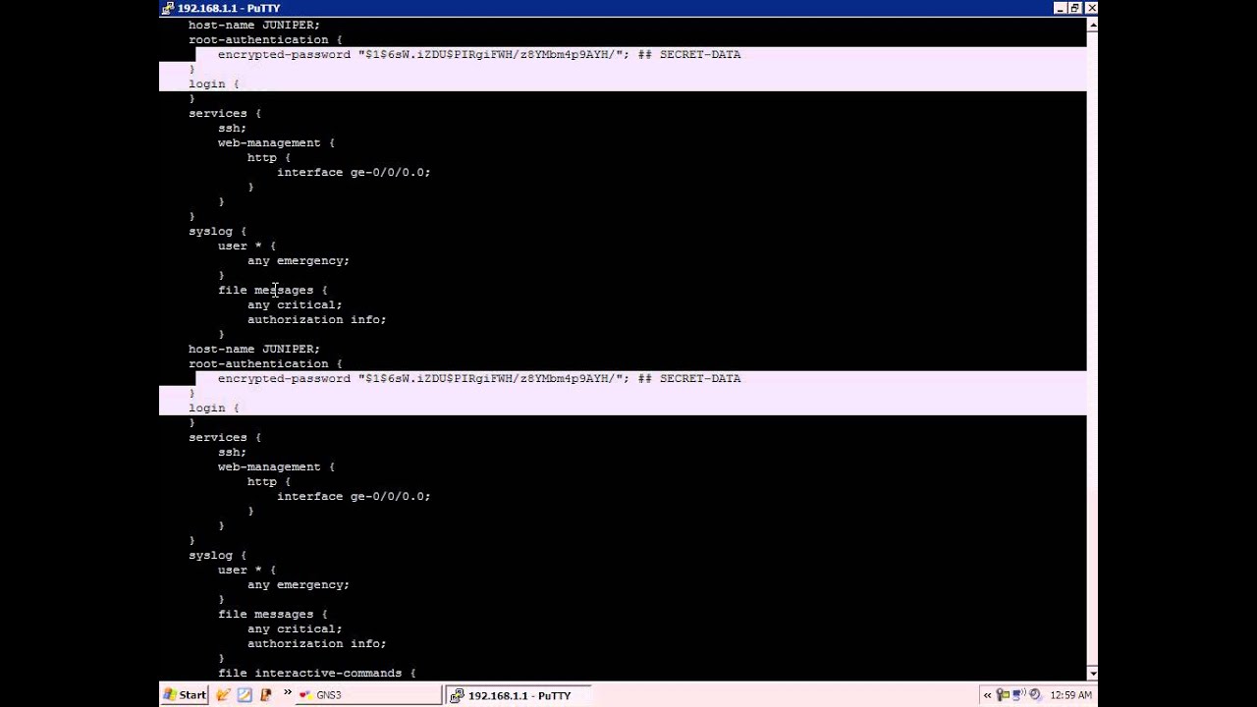Click first 'file messages {' line
The image size is (1257, 707).
coord(273,291)
